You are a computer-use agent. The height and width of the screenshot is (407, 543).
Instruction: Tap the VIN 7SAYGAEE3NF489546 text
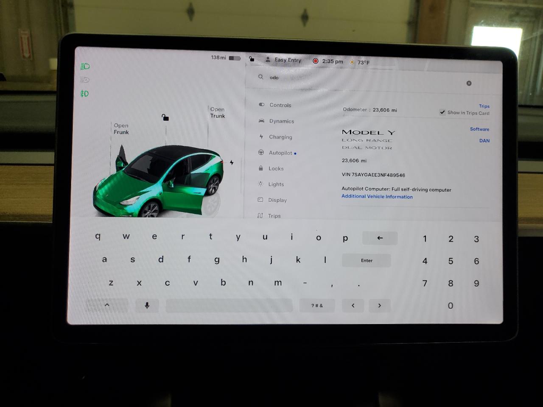click(373, 175)
